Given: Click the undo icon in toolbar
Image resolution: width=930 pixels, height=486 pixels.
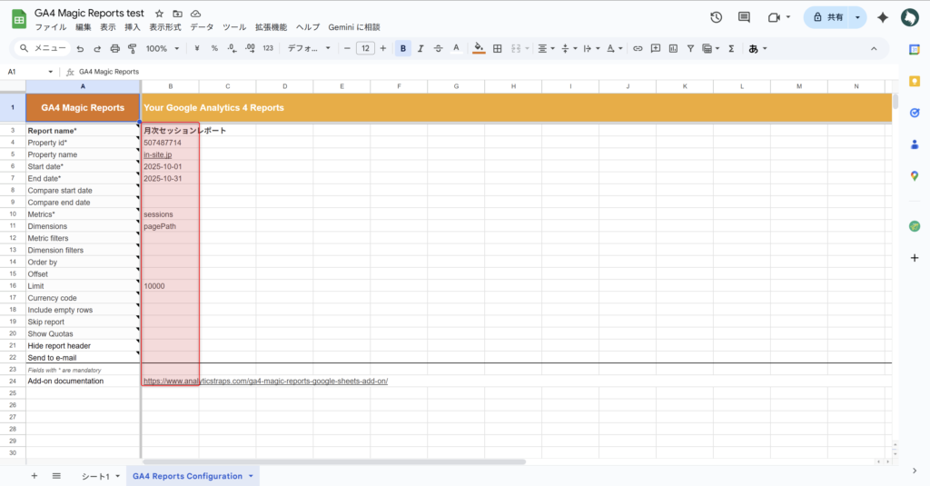Looking at the screenshot, I should click(80, 48).
